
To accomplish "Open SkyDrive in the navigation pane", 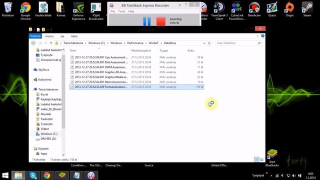I will click(x=41, y=70).
